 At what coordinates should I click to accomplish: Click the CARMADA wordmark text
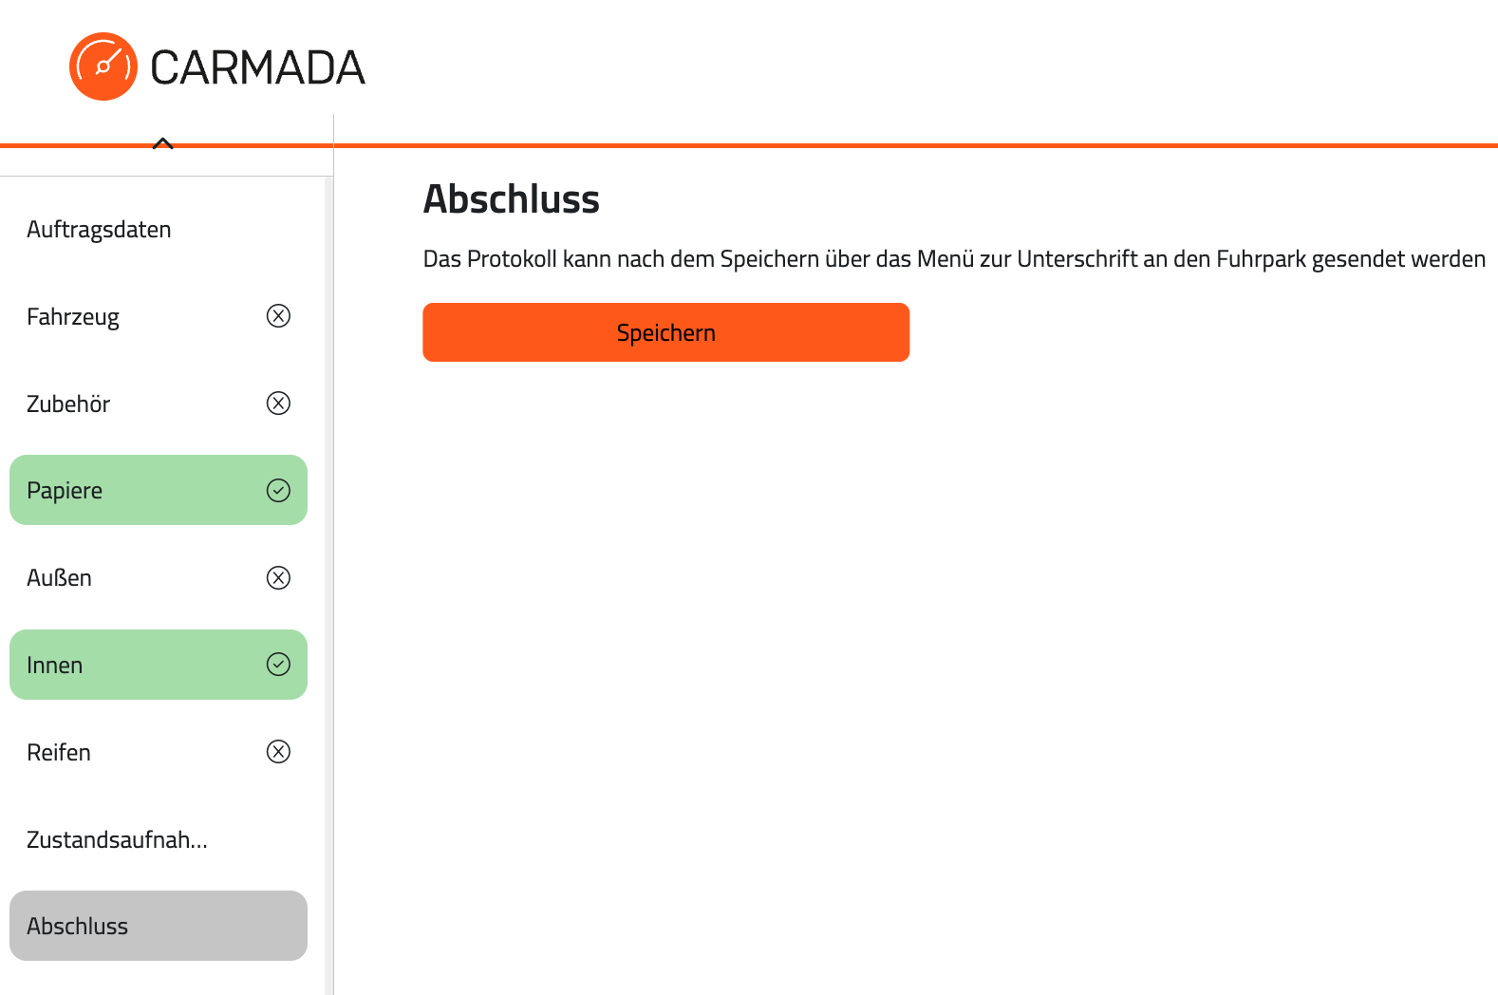(x=257, y=67)
